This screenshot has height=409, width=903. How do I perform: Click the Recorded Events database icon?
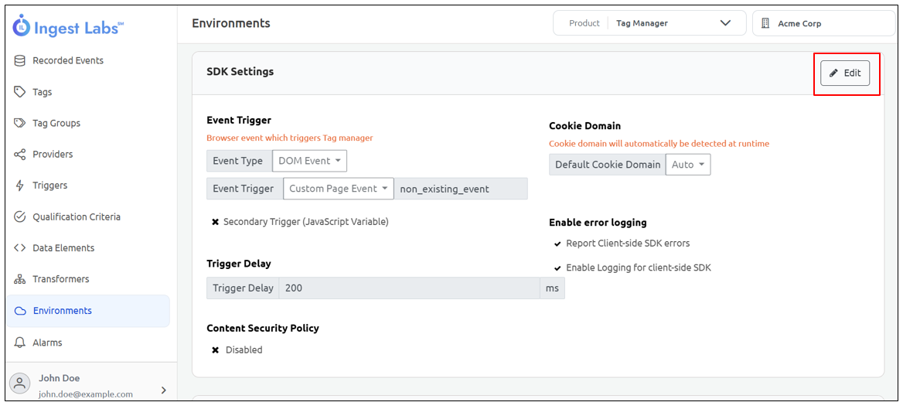tap(20, 60)
